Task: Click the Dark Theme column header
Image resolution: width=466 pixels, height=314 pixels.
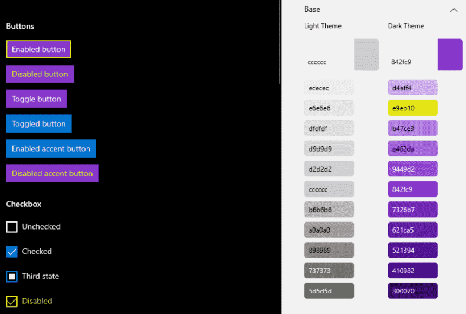Action: 406,25
